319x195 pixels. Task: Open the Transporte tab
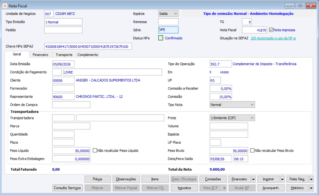pyautogui.click(x=64, y=55)
